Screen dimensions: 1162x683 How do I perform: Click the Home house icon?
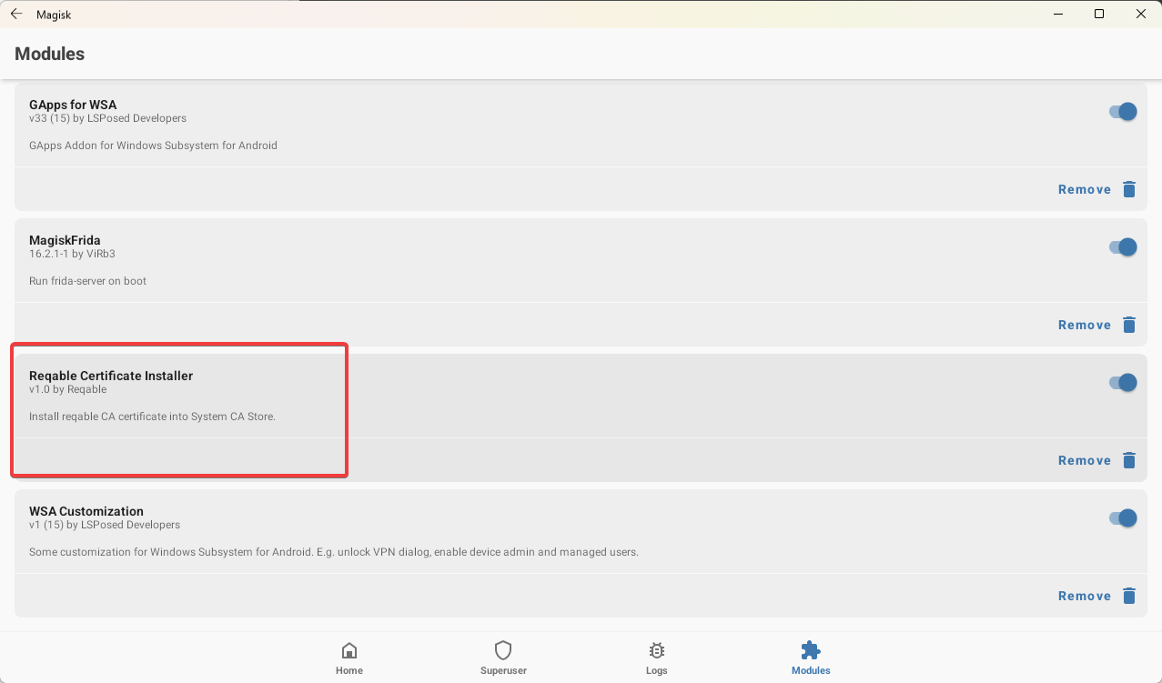[349, 650]
